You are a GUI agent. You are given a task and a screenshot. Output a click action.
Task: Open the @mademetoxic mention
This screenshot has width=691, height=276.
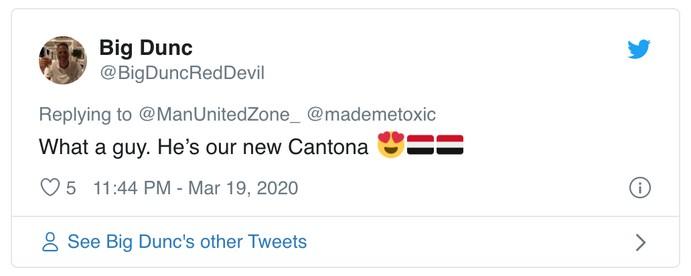coord(372,114)
